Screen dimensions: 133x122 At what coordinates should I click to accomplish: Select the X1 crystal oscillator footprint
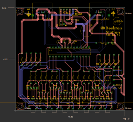click(61, 42)
